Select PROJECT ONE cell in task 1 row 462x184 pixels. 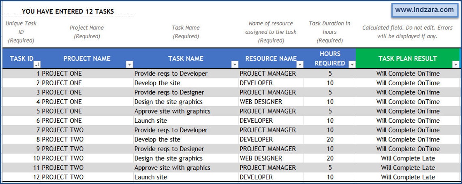coord(87,73)
